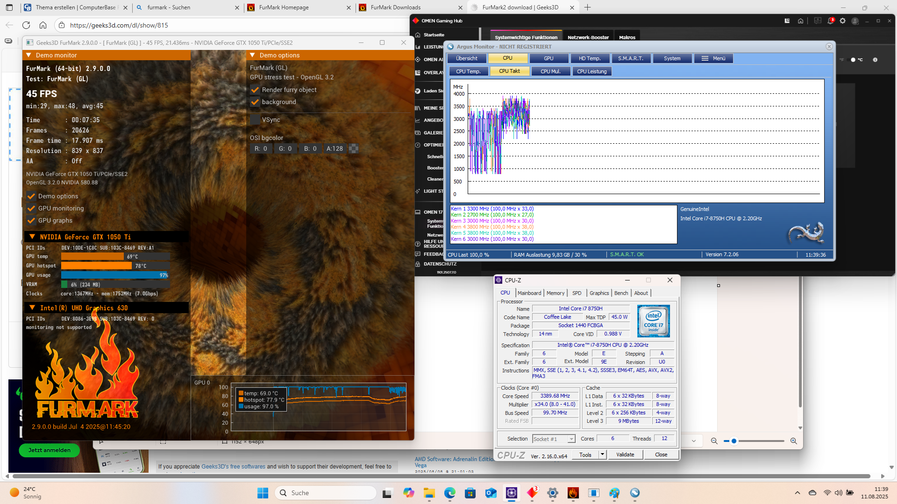Click the CPU-Z Validate button
The image size is (897, 504).
tap(625, 455)
